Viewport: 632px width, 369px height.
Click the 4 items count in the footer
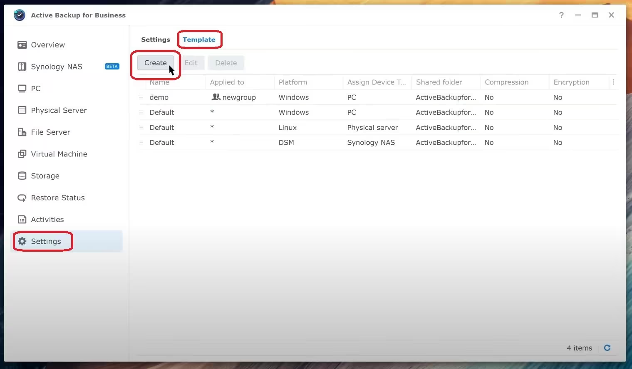(x=579, y=348)
